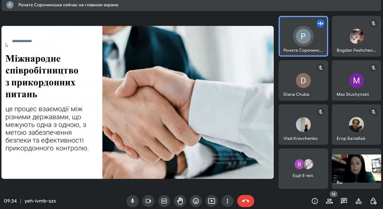This screenshot has height=209, width=383.
Task: Click your own video tile labeled Вы
Action: pos(356,169)
